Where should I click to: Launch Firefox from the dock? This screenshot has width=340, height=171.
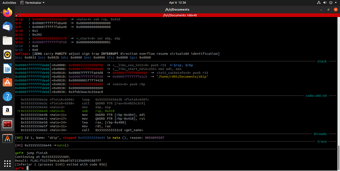pyautogui.click(x=7, y=12)
